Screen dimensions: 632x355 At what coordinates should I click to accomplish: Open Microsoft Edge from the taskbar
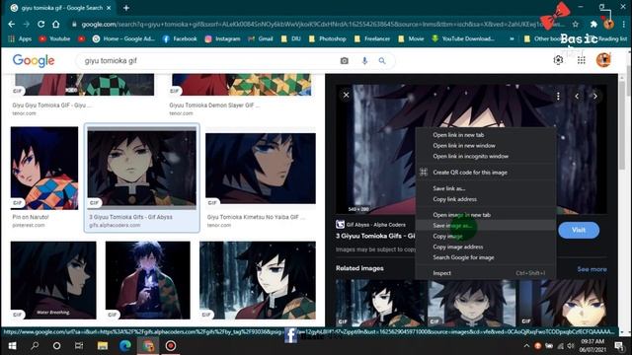coord(125,346)
